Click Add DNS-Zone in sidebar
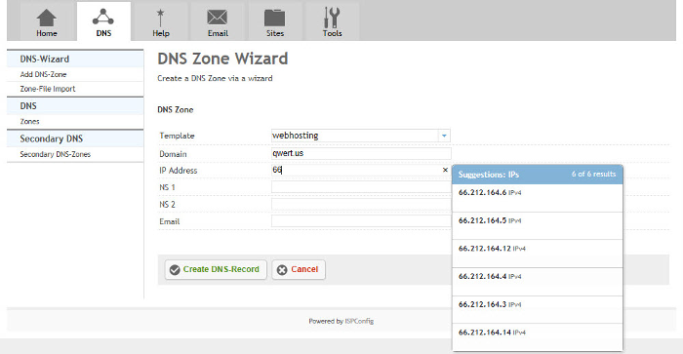 (x=43, y=74)
